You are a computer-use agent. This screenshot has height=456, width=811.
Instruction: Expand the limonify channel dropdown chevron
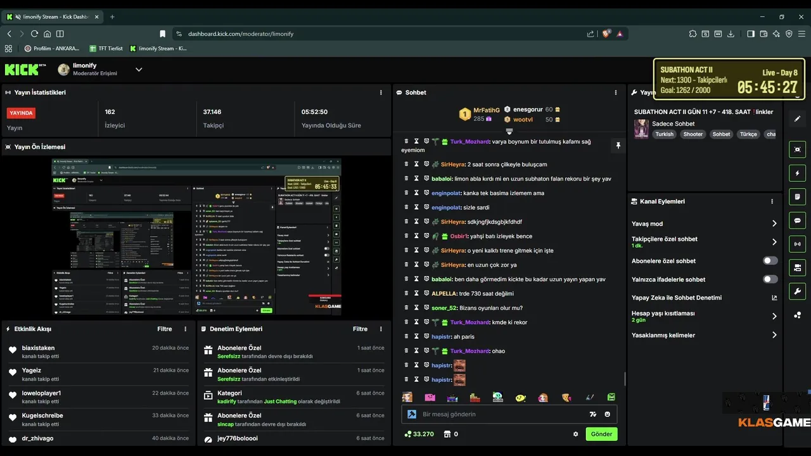coord(139,69)
